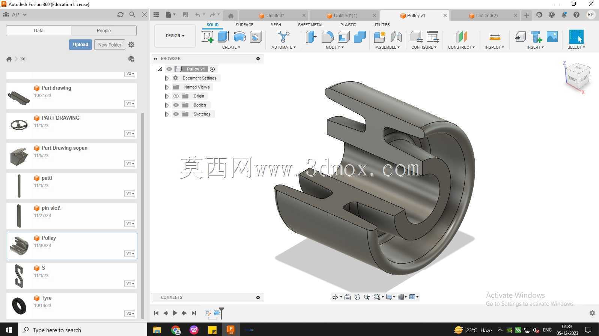The width and height of the screenshot is (599, 336).
Task: Select the Fillet tool
Action: pos(327,37)
